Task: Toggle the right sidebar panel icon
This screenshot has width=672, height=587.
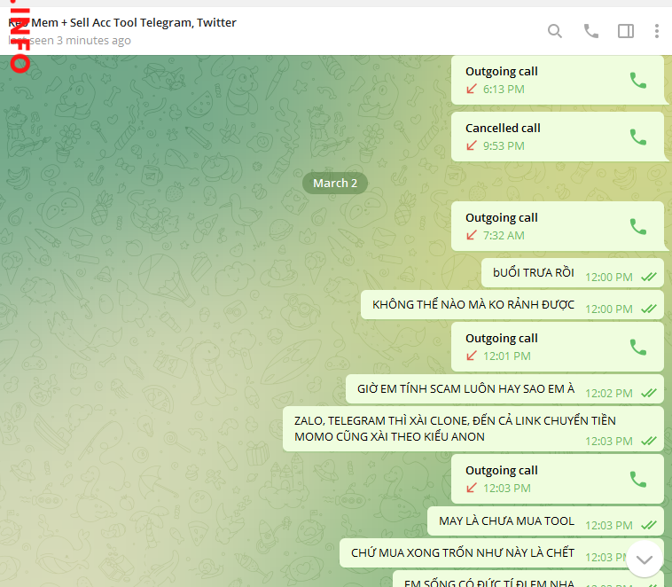Action: click(x=626, y=31)
